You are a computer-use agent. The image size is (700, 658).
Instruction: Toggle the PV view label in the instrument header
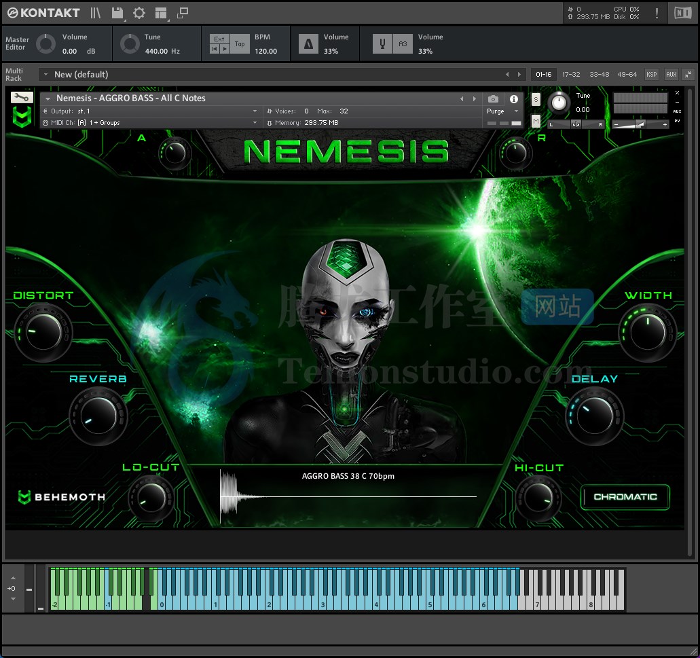click(x=677, y=121)
